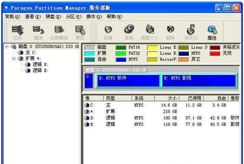
Task: Click the FAT16 dark green swatch
Action: click(x=121, y=47)
